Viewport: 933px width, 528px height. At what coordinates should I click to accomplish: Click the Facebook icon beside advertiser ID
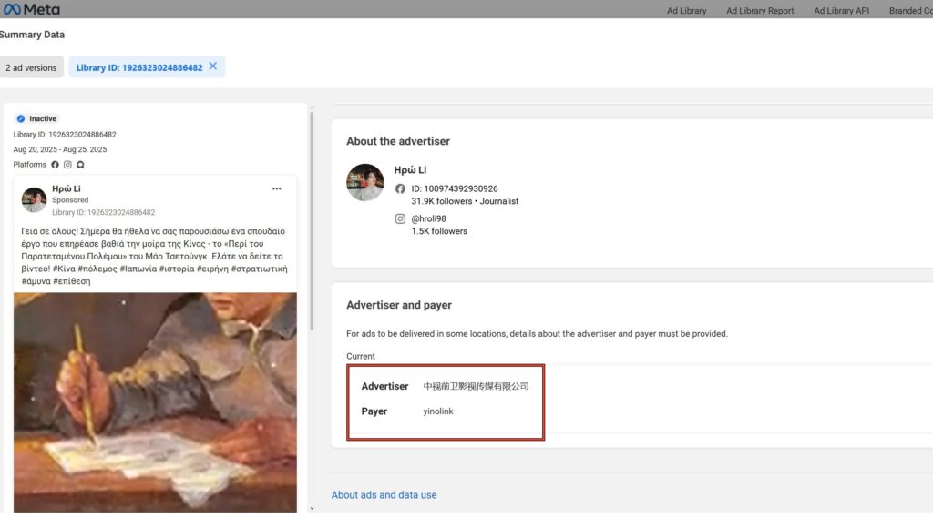[x=400, y=188]
